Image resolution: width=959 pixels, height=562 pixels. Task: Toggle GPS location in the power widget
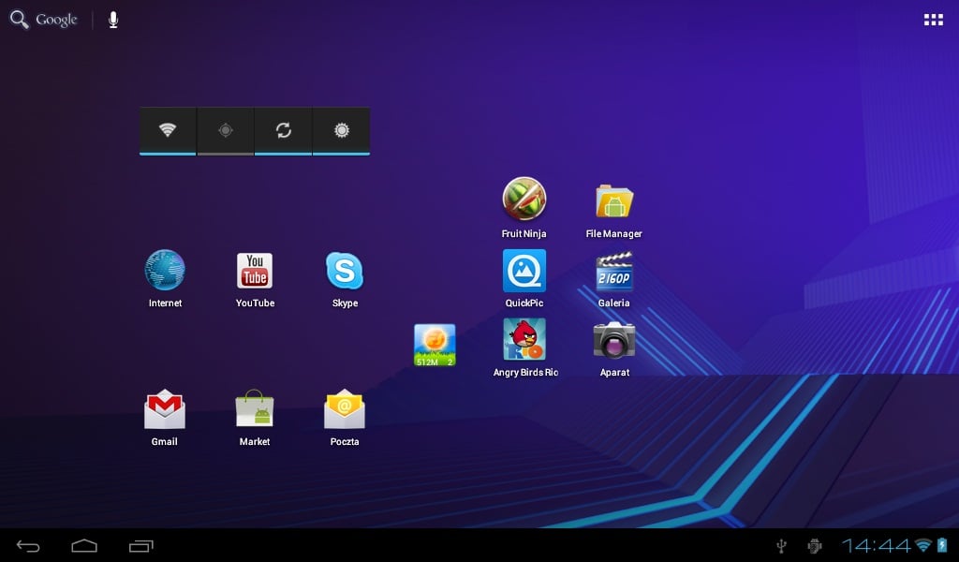pyautogui.click(x=225, y=130)
